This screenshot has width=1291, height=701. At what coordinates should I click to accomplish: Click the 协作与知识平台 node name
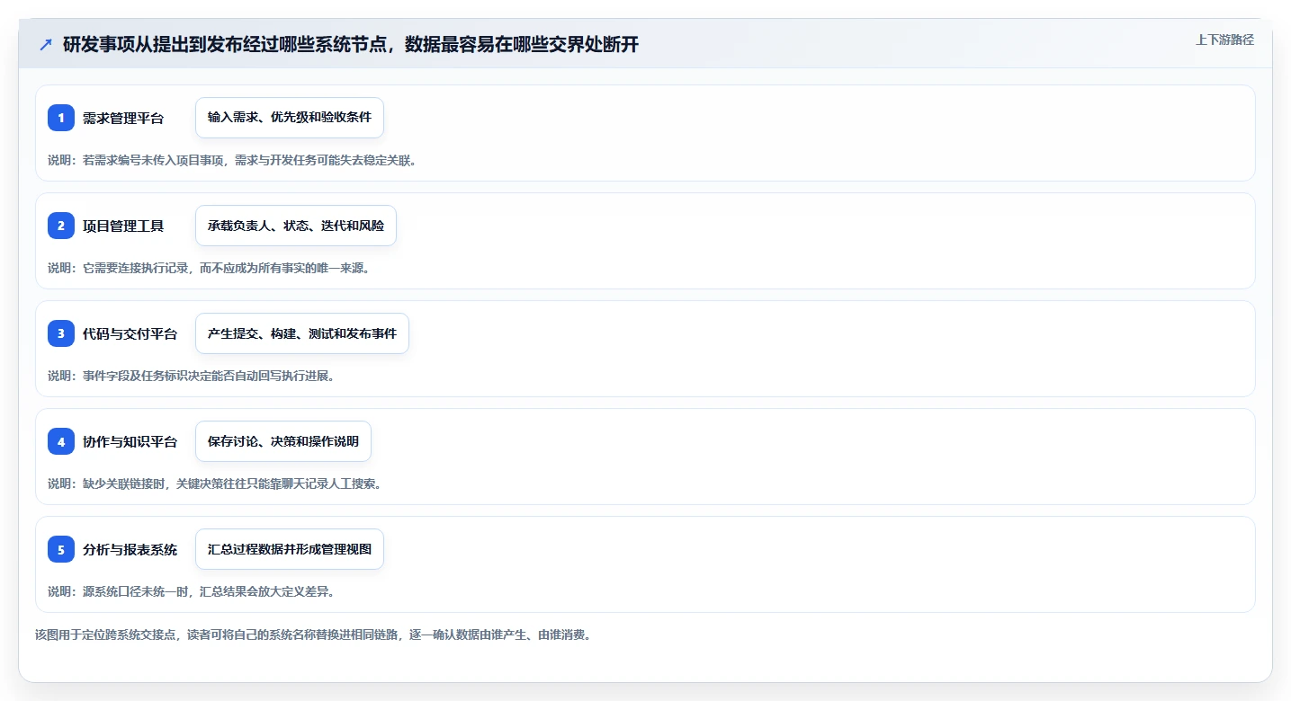(130, 441)
